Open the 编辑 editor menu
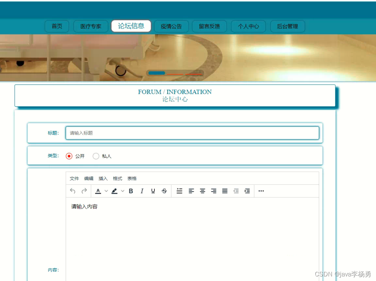The image size is (376, 281). pos(89,178)
